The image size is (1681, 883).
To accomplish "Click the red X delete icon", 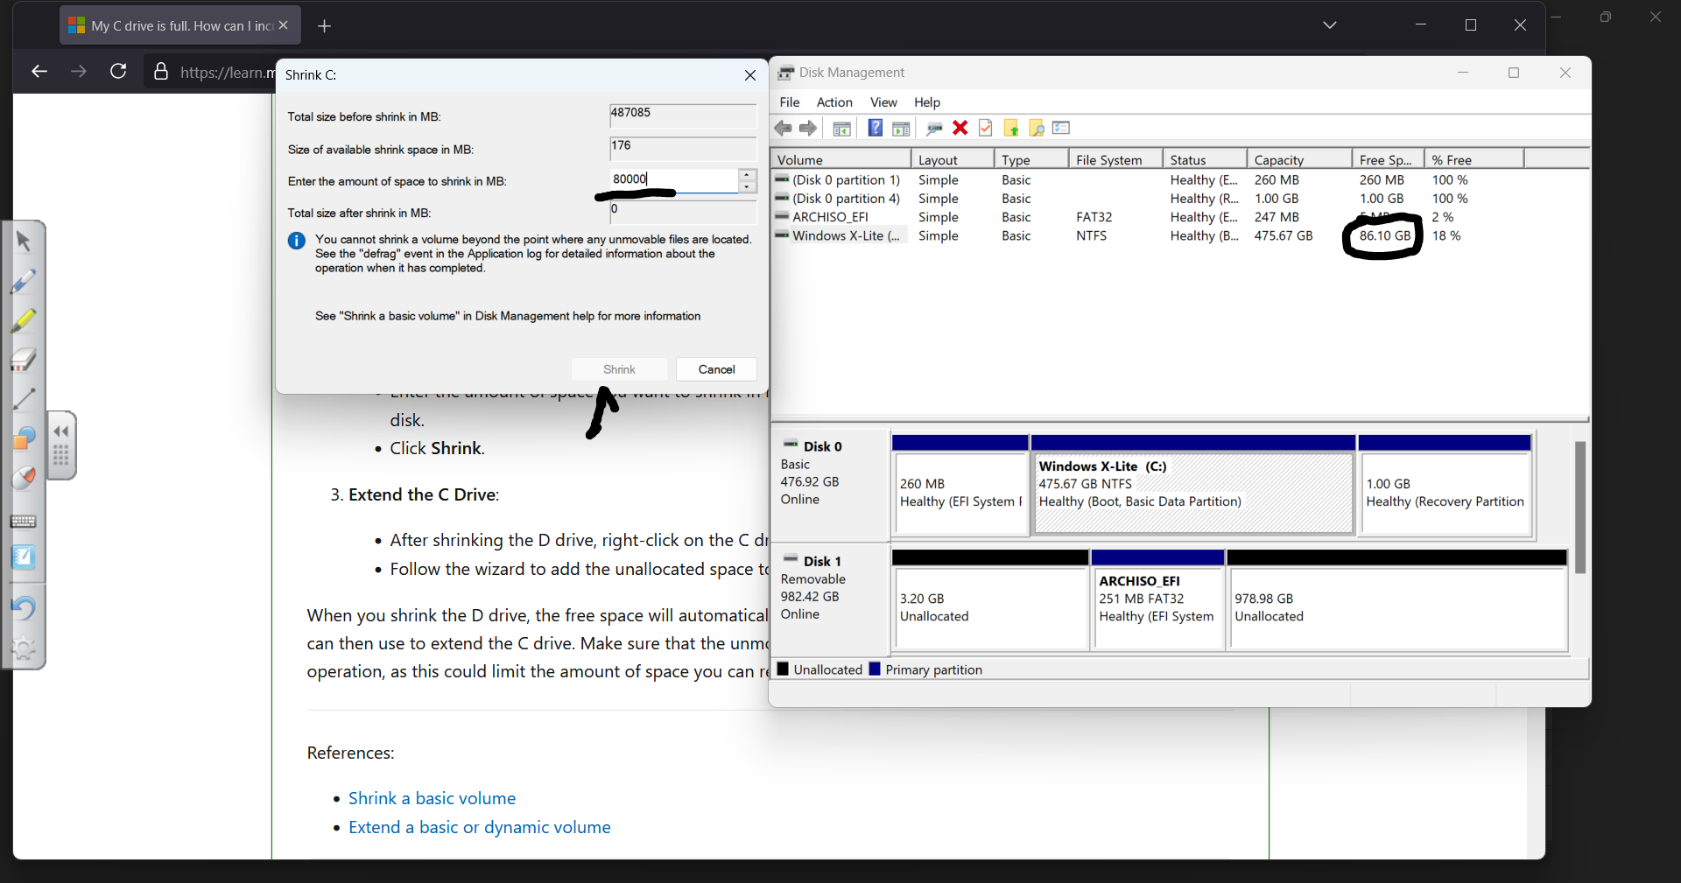I will click(960, 129).
